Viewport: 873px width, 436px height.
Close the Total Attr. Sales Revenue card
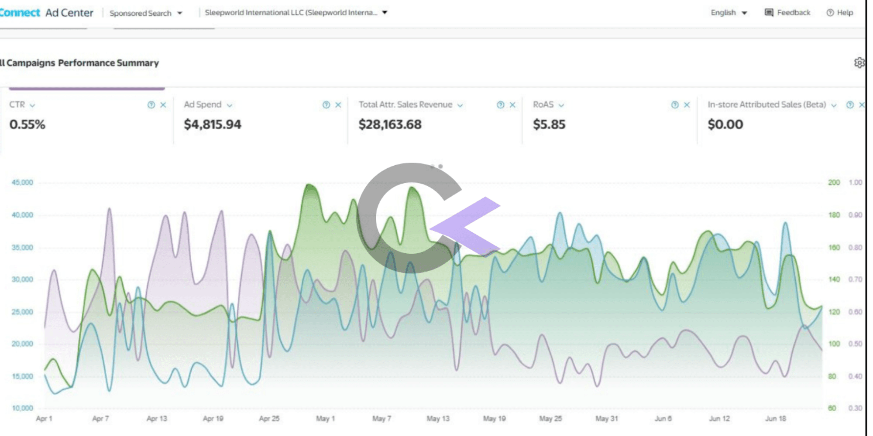coord(512,105)
